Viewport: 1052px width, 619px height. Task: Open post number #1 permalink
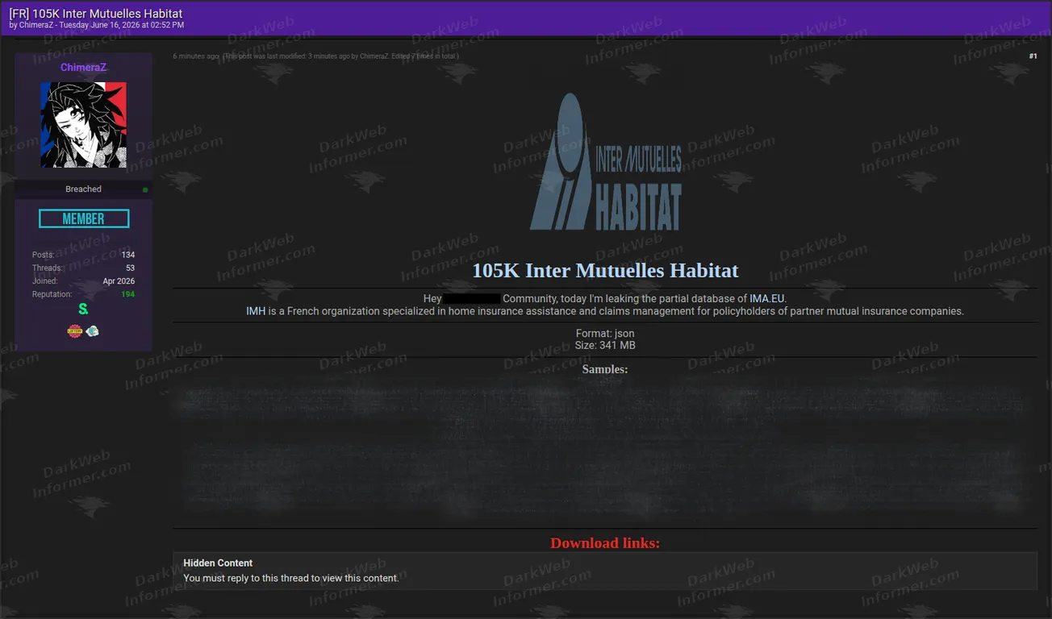click(x=1033, y=56)
